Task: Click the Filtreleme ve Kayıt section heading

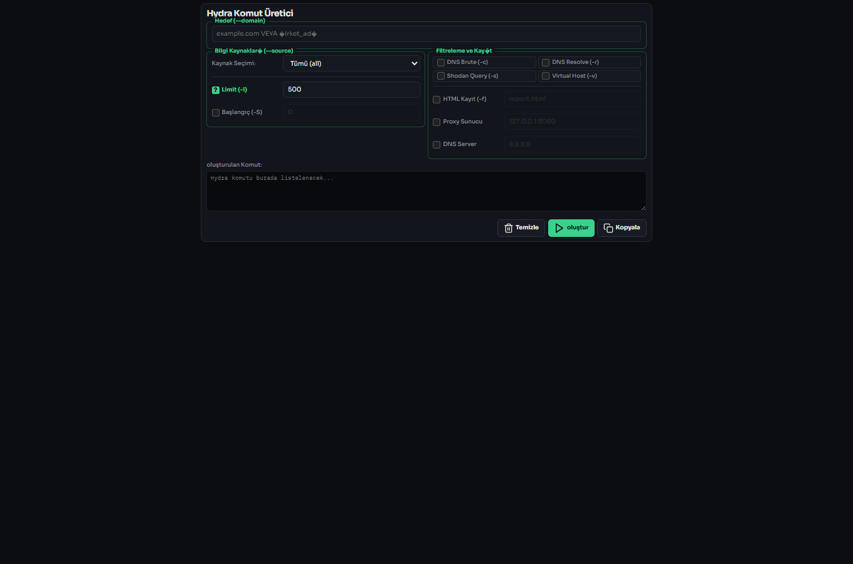Action: tap(464, 51)
